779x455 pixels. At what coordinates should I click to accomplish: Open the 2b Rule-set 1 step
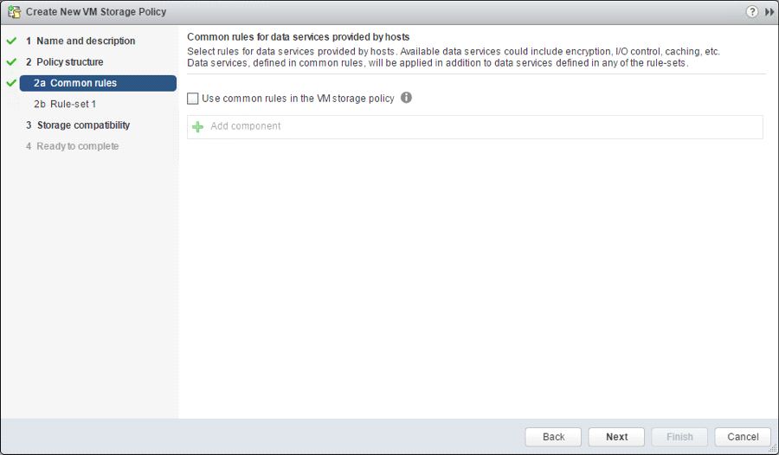(73, 104)
